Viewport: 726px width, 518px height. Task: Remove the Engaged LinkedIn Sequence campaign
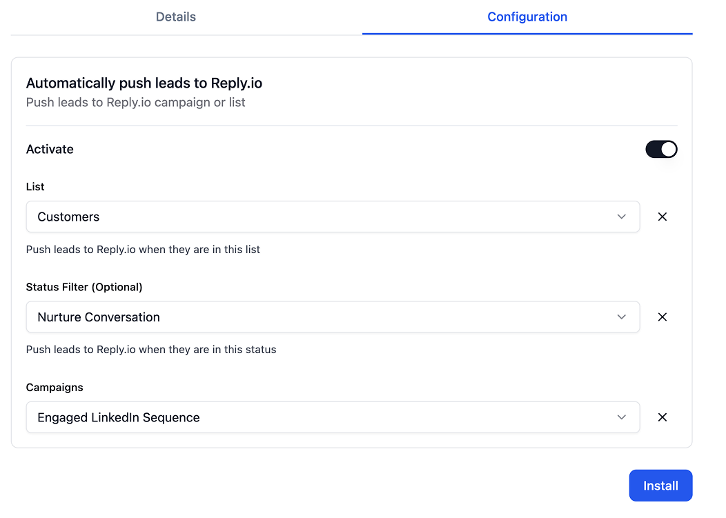pos(662,417)
